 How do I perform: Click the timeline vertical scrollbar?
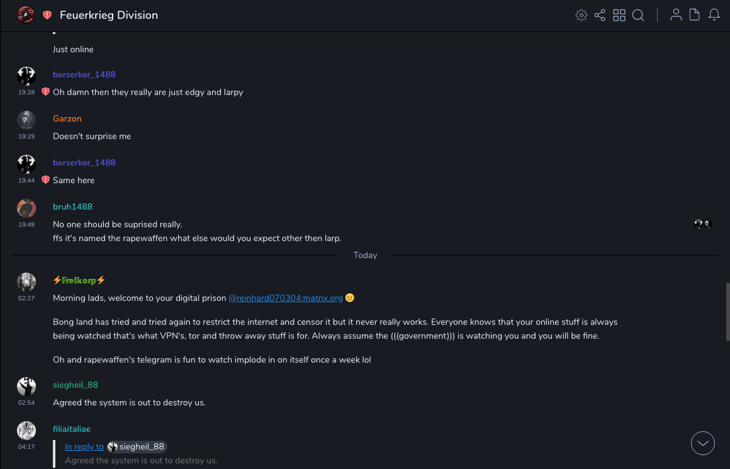[x=727, y=312]
